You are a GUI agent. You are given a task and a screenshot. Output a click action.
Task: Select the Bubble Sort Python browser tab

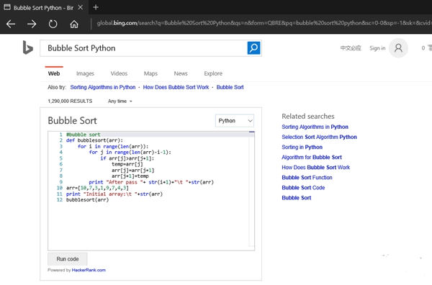pyautogui.click(x=43, y=7)
